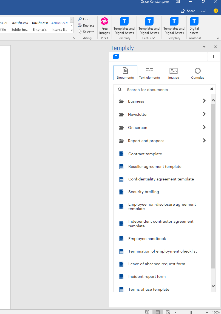Screen dimensions: 221x314
Task: Click the Search for documents field
Action: (164, 89)
